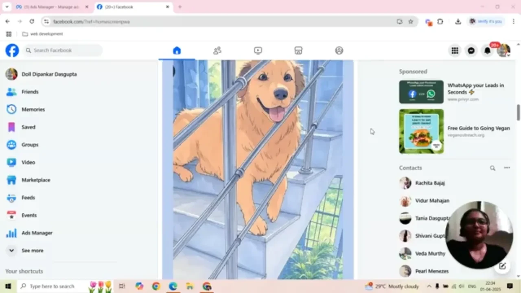
Task: Open the Facebook Menu grid icon
Action: pos(455,50)
